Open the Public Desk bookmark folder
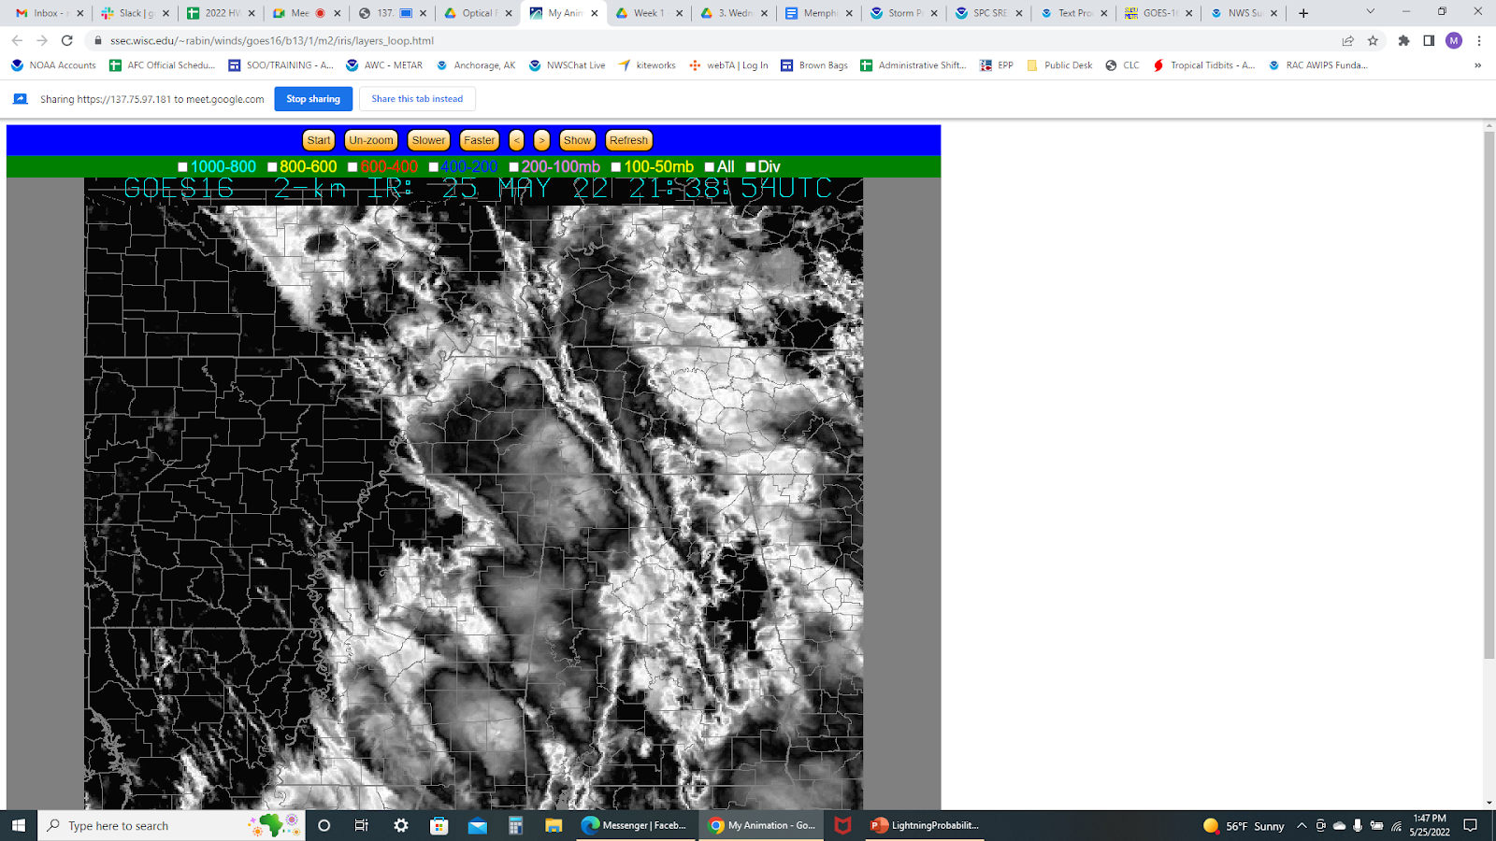Screen dimensions: 1496x841 (x=1059, y=65)
